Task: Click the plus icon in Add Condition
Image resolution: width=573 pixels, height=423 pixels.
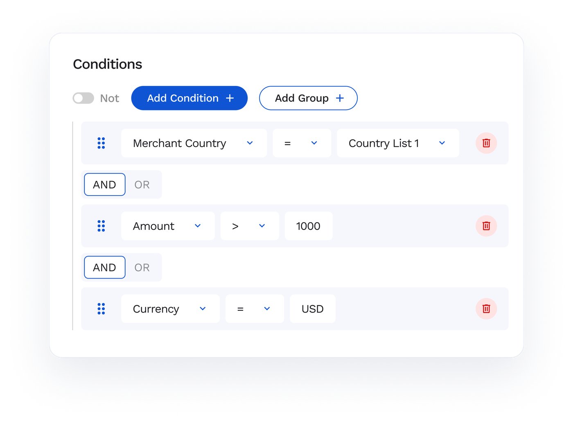Action: [230, 98]
